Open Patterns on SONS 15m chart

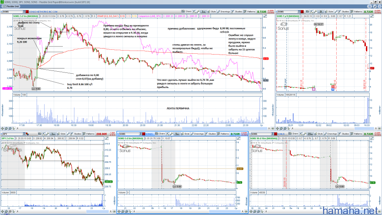click(357, 134)
